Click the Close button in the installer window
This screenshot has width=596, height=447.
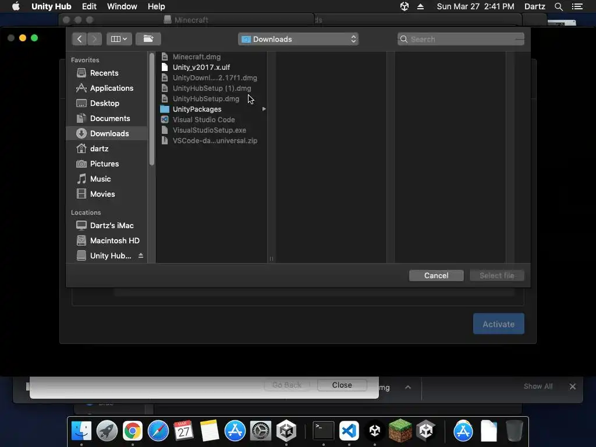tap(342, 385)
